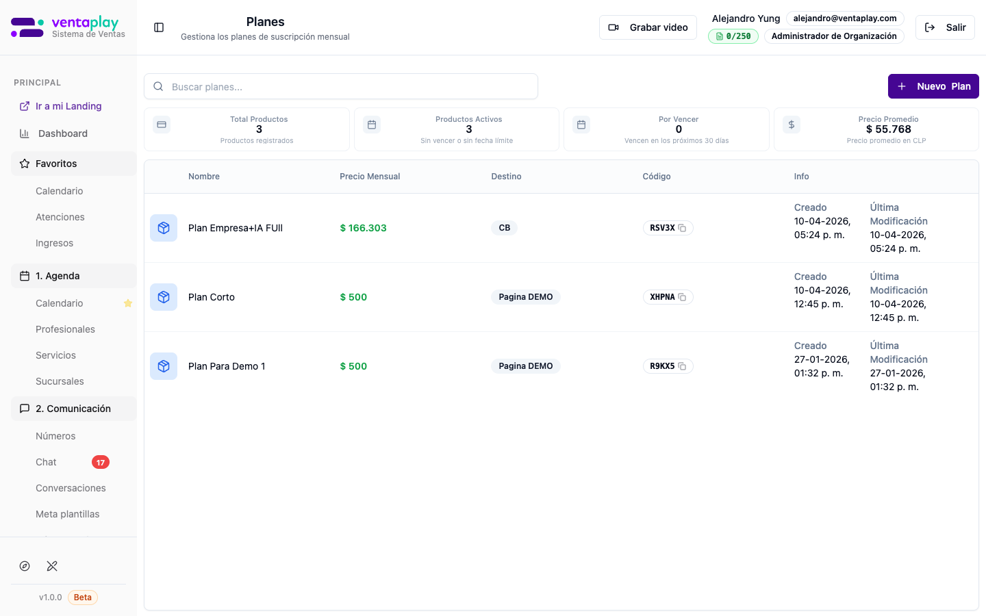Collapse the 1. Agenda section

[x=74, y=276]
